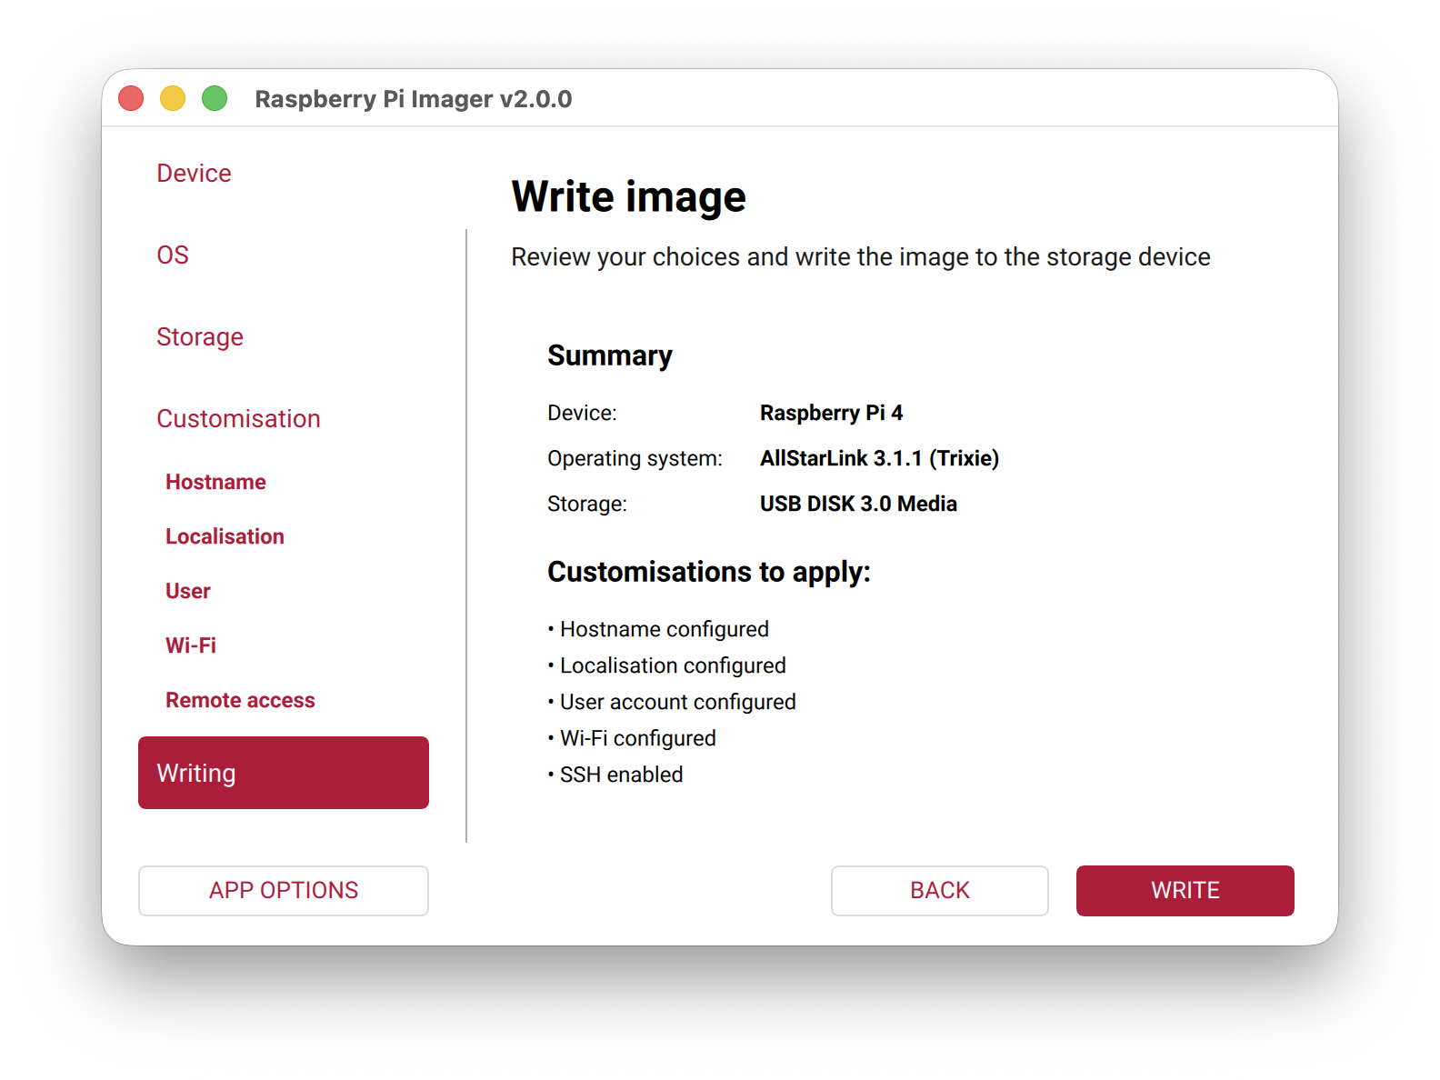
Task: Select the highlighted Writing step
Action: click(x=283, y=773)
